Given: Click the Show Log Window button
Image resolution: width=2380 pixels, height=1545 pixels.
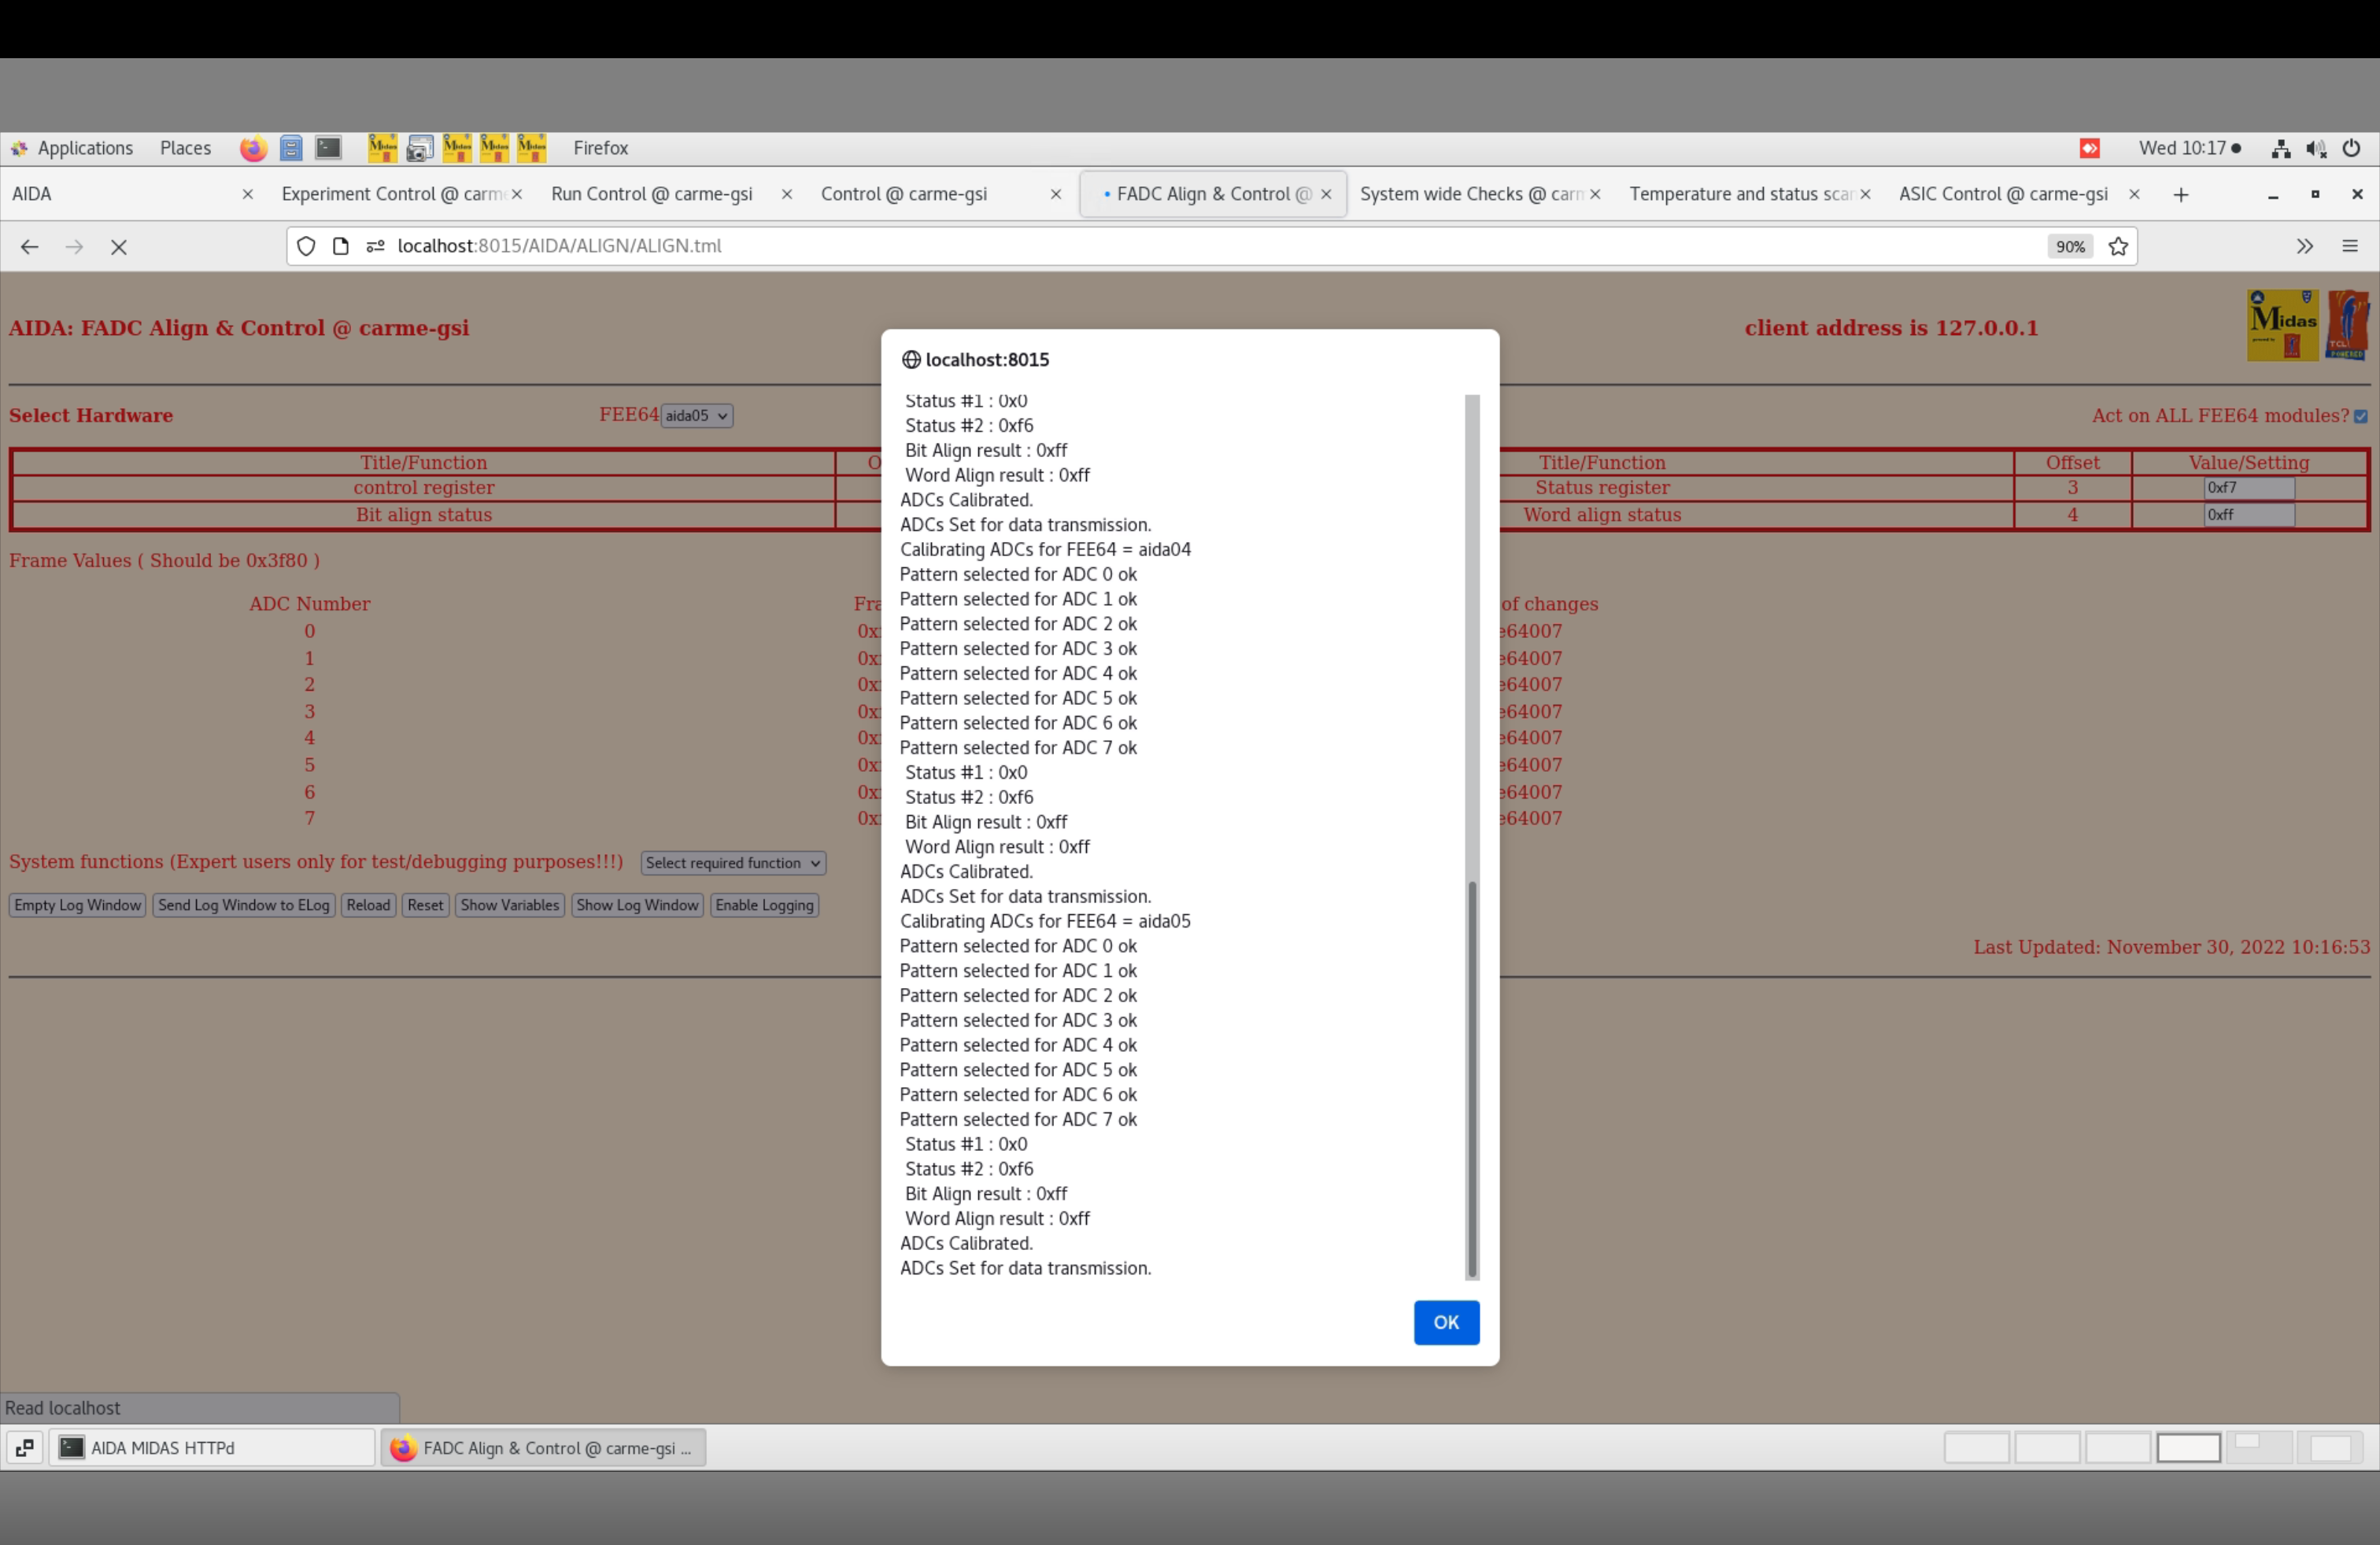Looking at the screenshot, I should pyautogui.click(x=636, y=905).
